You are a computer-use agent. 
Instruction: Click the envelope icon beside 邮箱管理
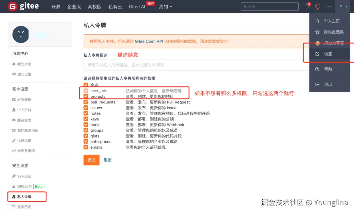coord(14,120)
